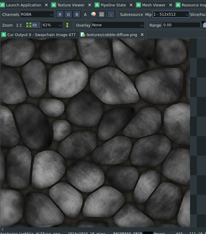206x234 pixels.
Task: Toggle the gamma display icon
Action: (111, 15)
